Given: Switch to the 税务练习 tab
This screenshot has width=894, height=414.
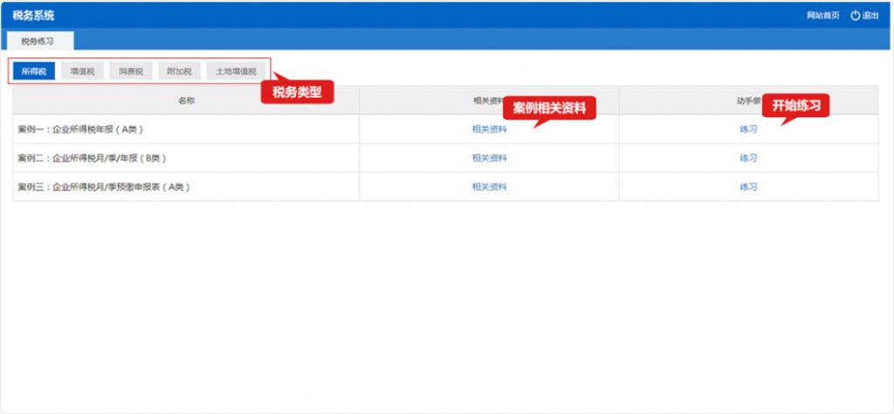Looking at the screenshot, I should [39, 40].
